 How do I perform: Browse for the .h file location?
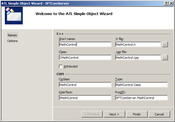[x=165, y=44]
